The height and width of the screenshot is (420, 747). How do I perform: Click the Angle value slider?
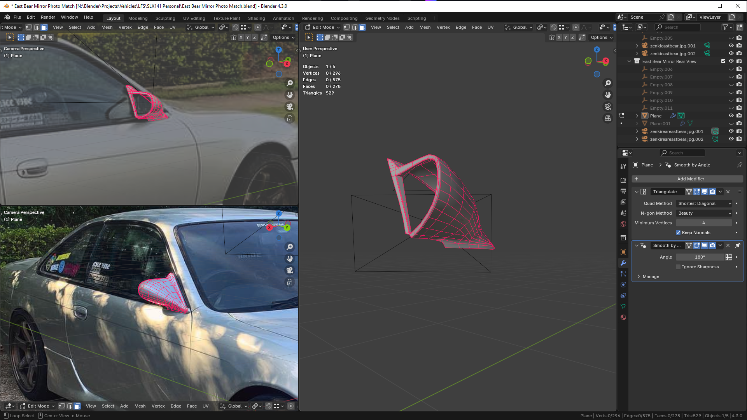[700, 257]
